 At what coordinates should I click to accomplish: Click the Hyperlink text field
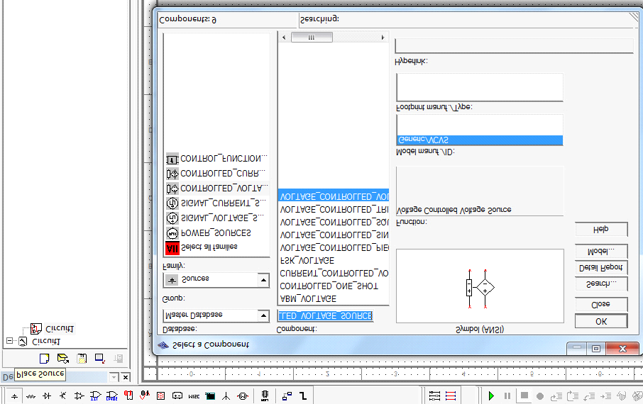pos(514,46)
